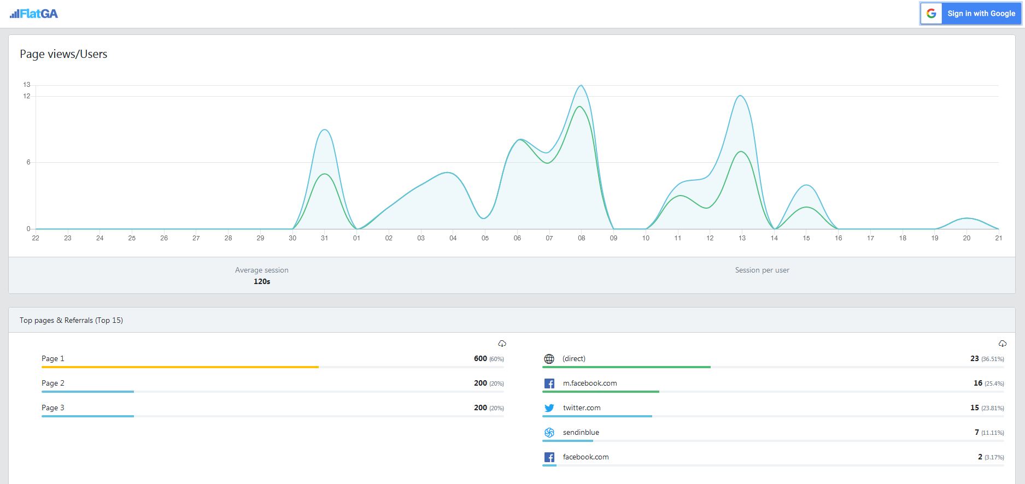Click the Twitter bird icon
This screenshot has width=1025, height=484.
pyautogui.click(x=549, y=408)
